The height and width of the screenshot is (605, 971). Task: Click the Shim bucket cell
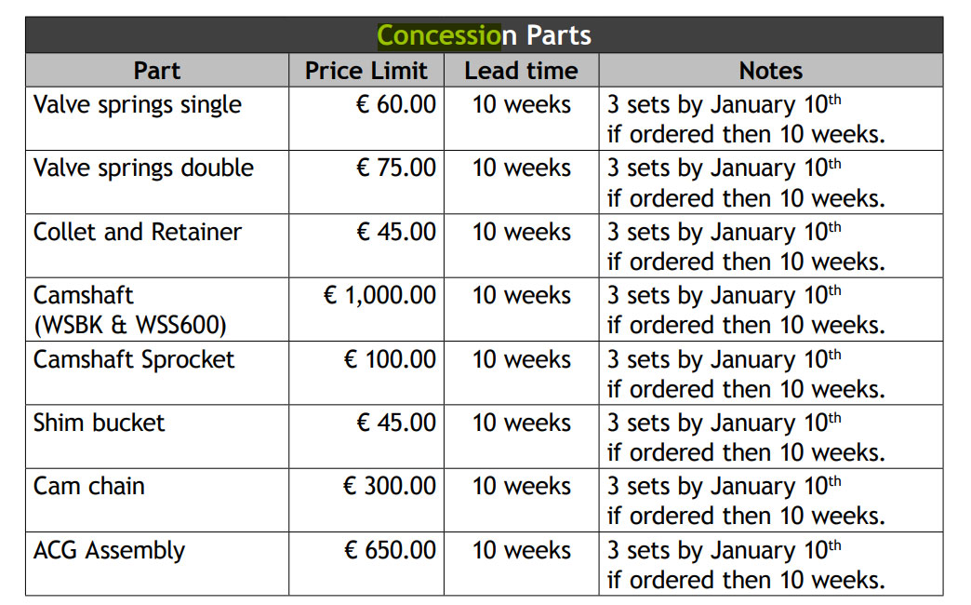click(157, 437)
